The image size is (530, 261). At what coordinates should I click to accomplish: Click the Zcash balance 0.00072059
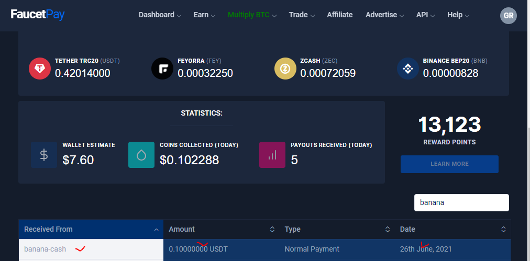click(328, 73)
